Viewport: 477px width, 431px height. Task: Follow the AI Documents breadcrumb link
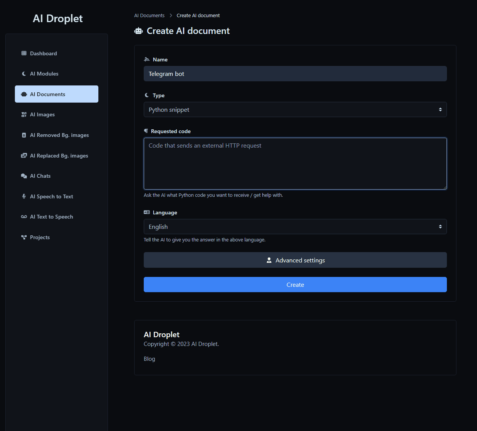(x=149, y=16)
